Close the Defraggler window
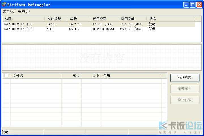Screen dimensions: 204x136 point(199,5)
